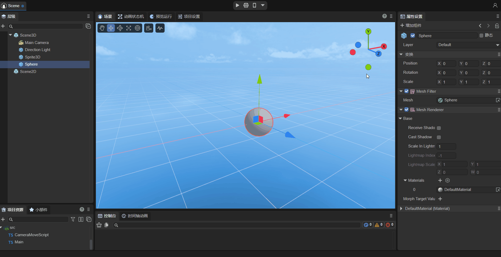Enable the Receive Shadow checkbox
The image size is (501, 257).
coord(439,128)
